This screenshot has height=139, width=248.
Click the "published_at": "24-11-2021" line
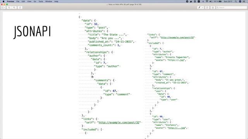click(111, 42)
